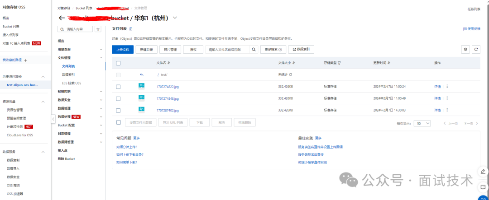489x200 pixels.
Task: Click the 新建目录 button
Action: coord(147,50)
